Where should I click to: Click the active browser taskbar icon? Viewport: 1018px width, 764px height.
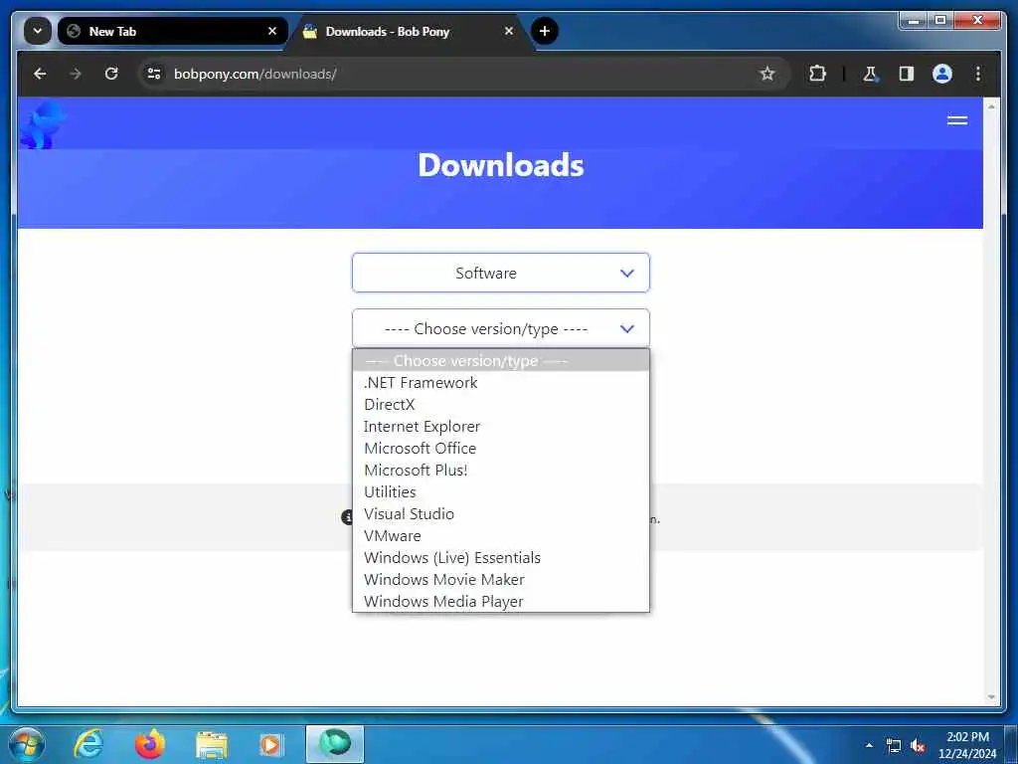335,744
